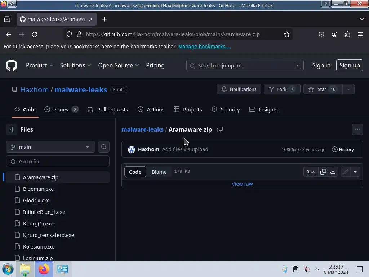Bookmark this page with star icon
This screenshot has width=369, height=277.
coord(286,34)
